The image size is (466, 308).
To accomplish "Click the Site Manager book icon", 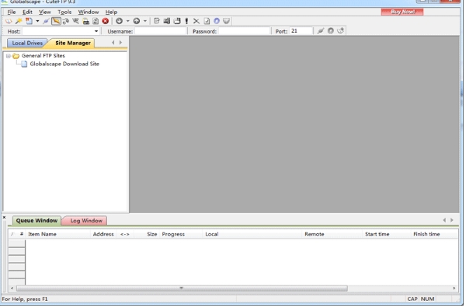I will tap(9, 21).
